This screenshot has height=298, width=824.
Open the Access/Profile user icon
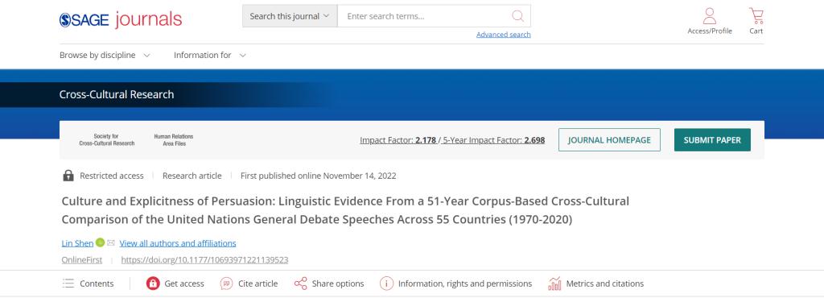tap(710, 16)
